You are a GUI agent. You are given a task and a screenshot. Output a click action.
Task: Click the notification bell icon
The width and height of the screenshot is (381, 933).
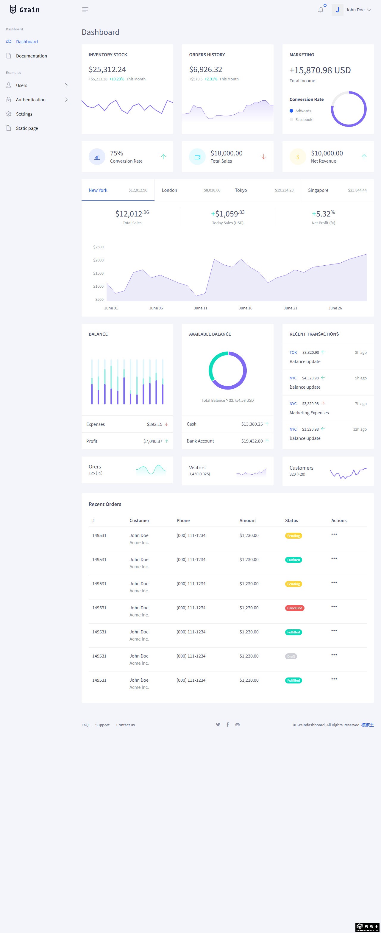click(321, 10)
